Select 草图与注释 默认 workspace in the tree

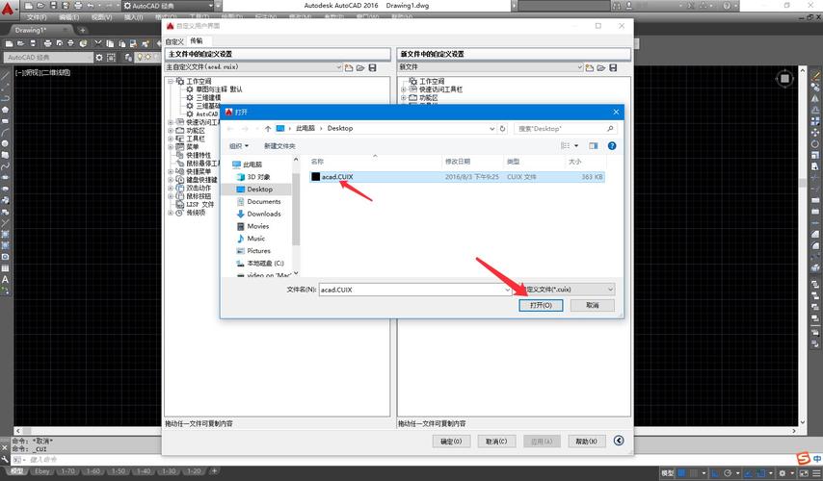(x=219, y=89)
